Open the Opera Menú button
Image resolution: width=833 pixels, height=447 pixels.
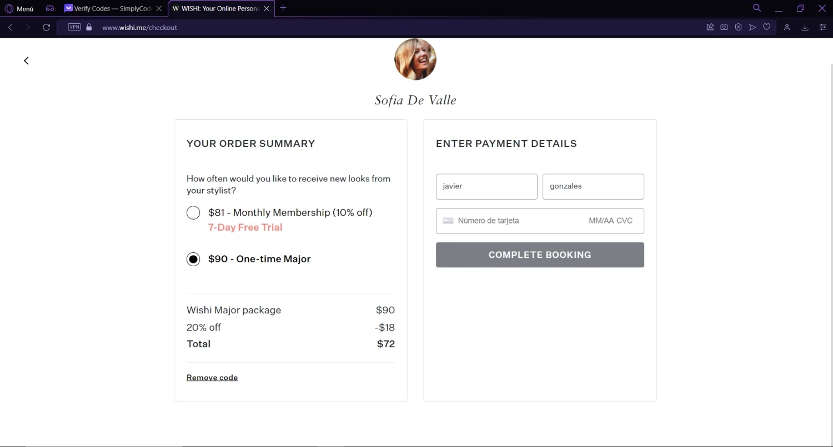tap(19, 8)
